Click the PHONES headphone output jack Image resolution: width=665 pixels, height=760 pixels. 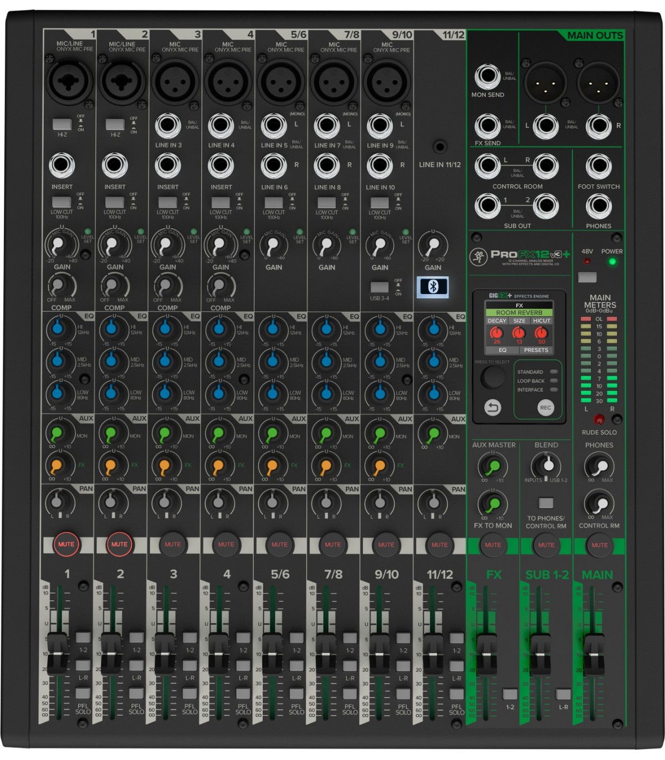pos(598,207)
